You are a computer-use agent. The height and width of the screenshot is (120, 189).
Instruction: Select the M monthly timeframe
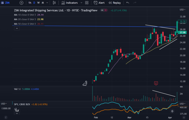tap(43, 3)
